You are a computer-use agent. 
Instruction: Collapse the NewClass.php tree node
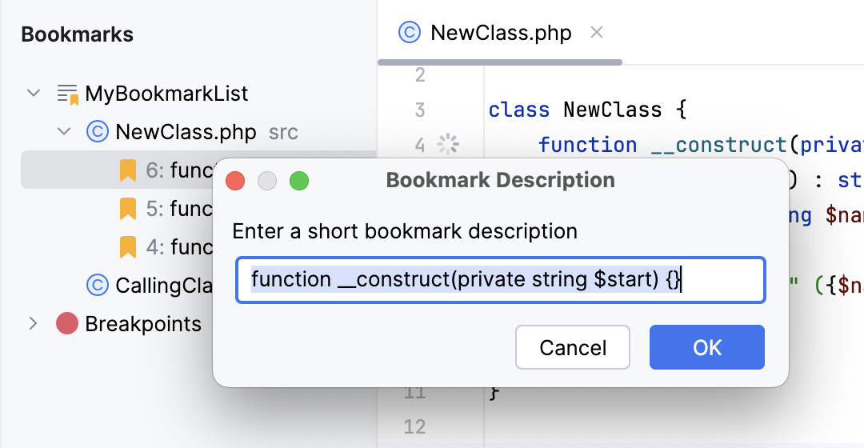[x=64, y=131]
